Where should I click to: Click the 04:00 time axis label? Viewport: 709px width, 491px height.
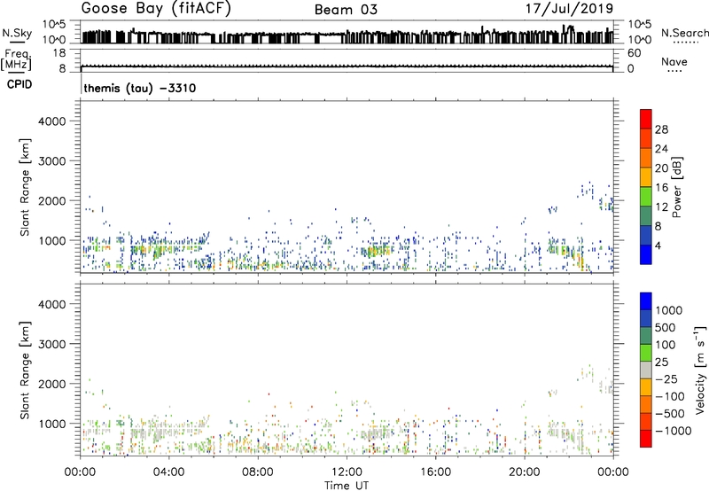[x=168, y=472]
